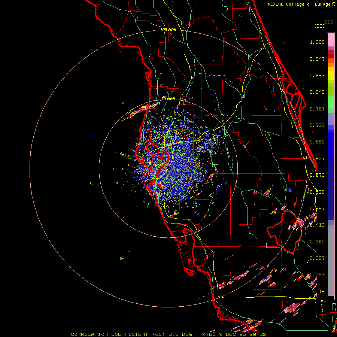Click the TH threshold label
The image size is (337, 337).
pyautogui.click(x=322, y=292)
